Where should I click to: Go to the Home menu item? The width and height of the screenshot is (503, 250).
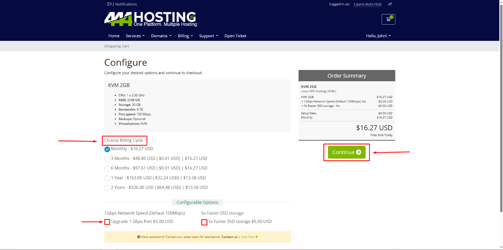[114, 36]
